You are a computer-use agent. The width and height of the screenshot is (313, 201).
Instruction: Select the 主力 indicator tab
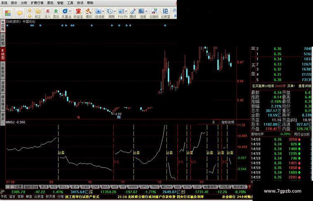click(75, 187)
